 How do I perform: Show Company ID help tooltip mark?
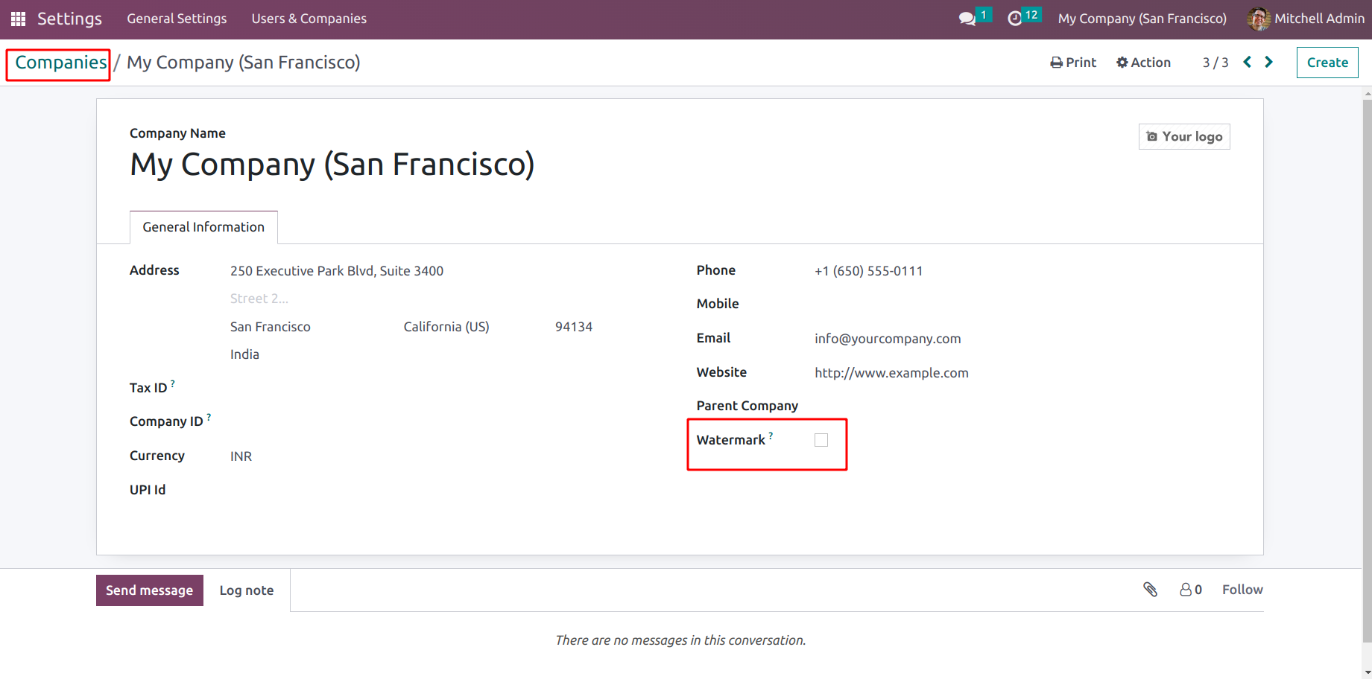click(209, 417)
